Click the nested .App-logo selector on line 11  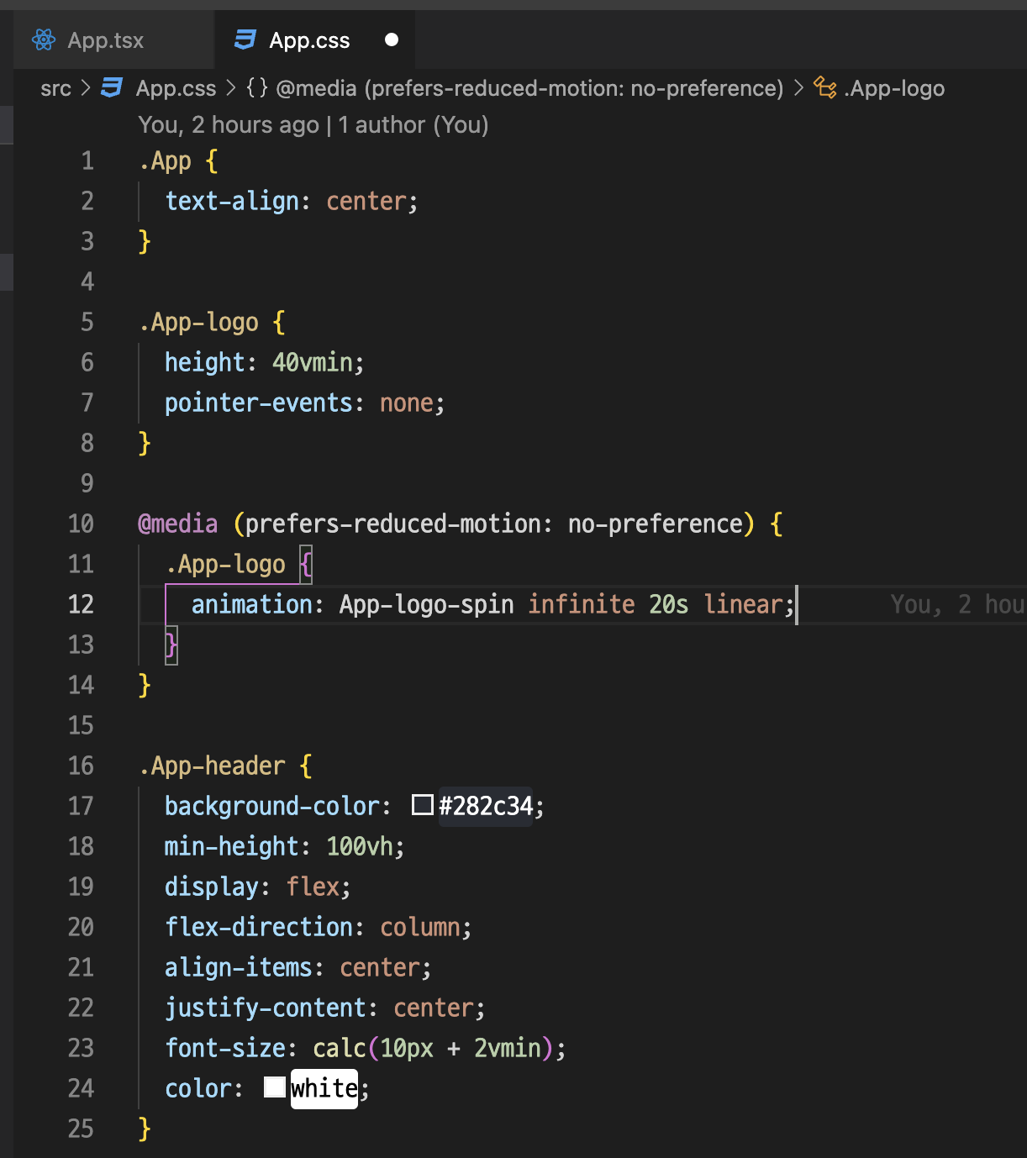click(x=226, y=564)
